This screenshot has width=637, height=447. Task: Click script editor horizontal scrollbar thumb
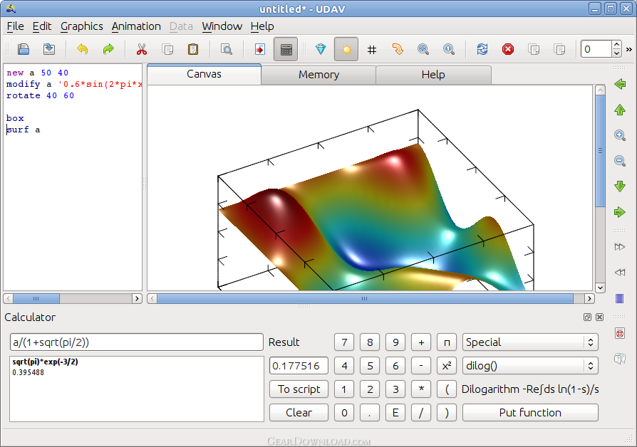click(x=36, y=299)
